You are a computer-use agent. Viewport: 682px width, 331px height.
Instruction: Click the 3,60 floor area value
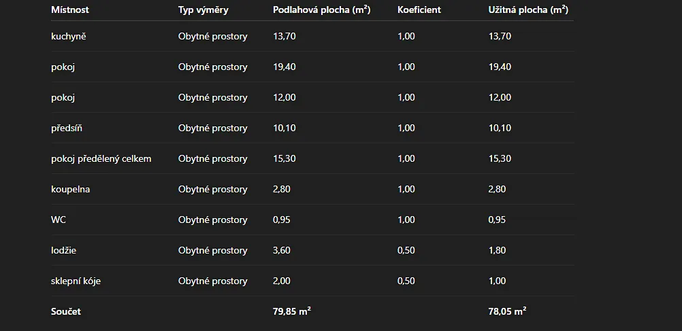pyautogui.click(x=282, y=251)
